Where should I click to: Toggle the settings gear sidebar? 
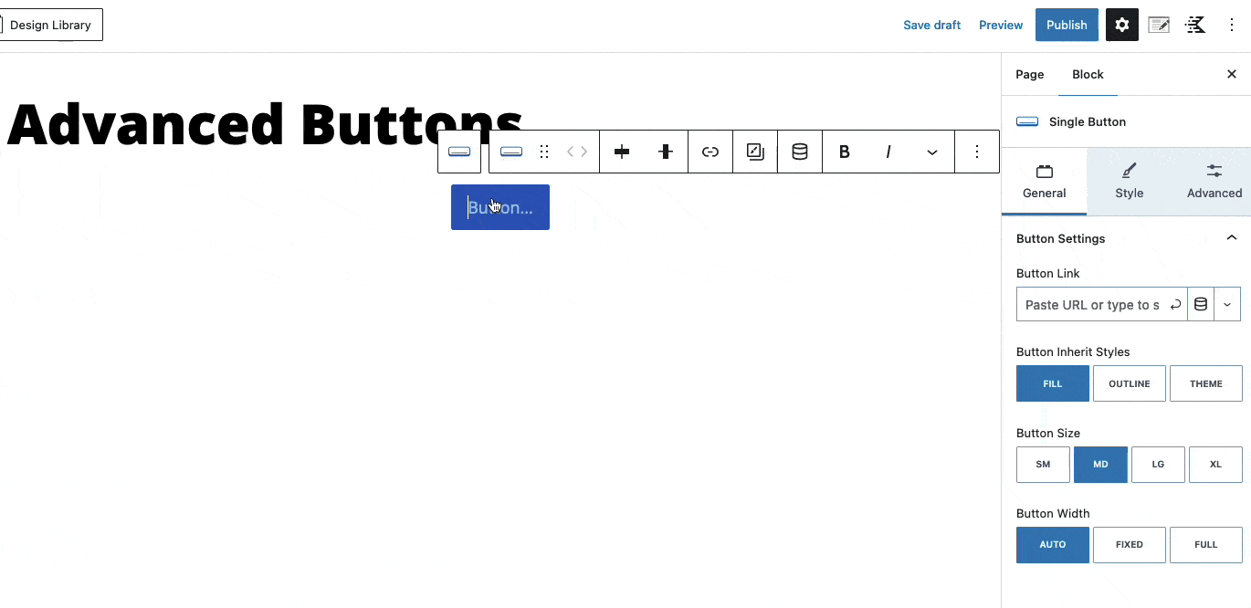[1122, 25]
